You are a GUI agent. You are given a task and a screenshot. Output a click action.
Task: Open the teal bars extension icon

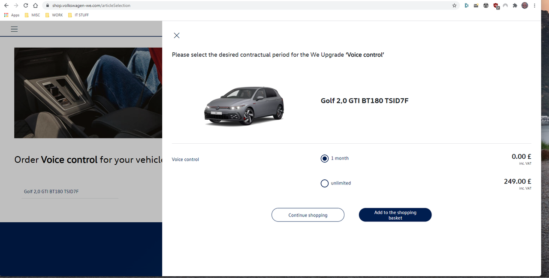tap(466, 6)
